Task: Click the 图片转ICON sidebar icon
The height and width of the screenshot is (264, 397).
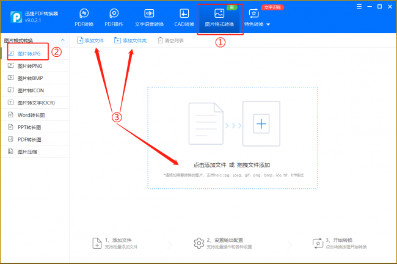Action: [11, 90]
